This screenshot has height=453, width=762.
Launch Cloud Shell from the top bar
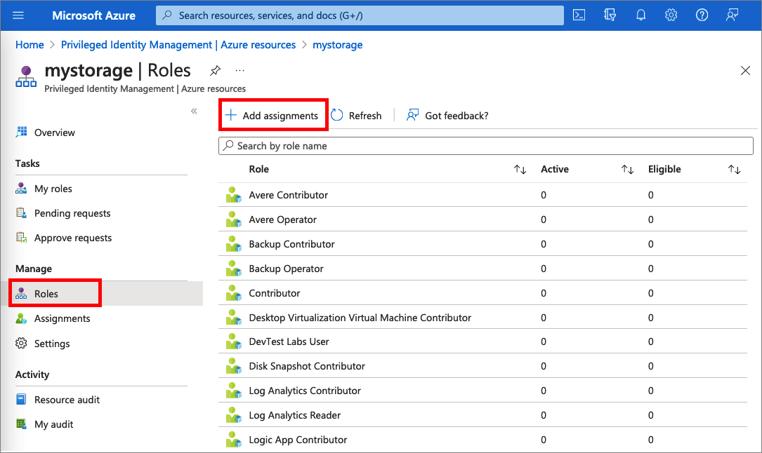tap(579, 15)
